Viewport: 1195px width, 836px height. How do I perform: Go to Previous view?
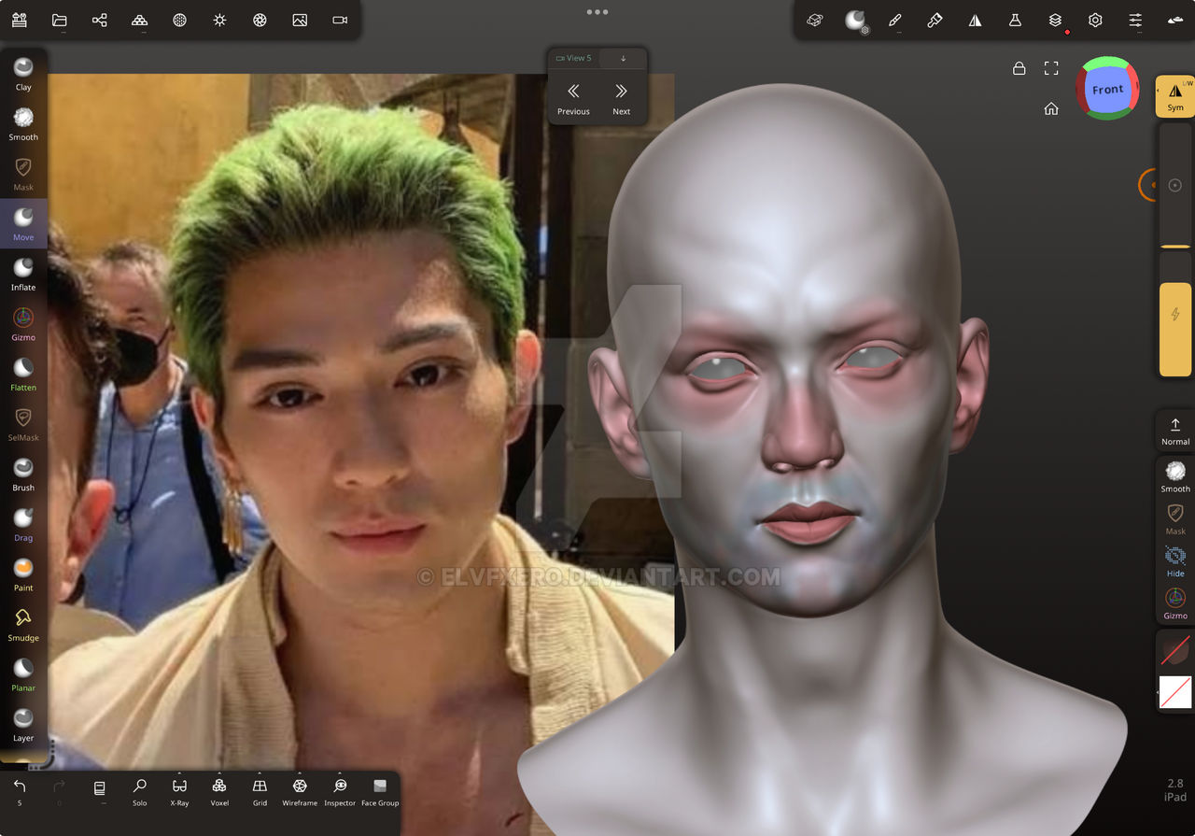573,98
